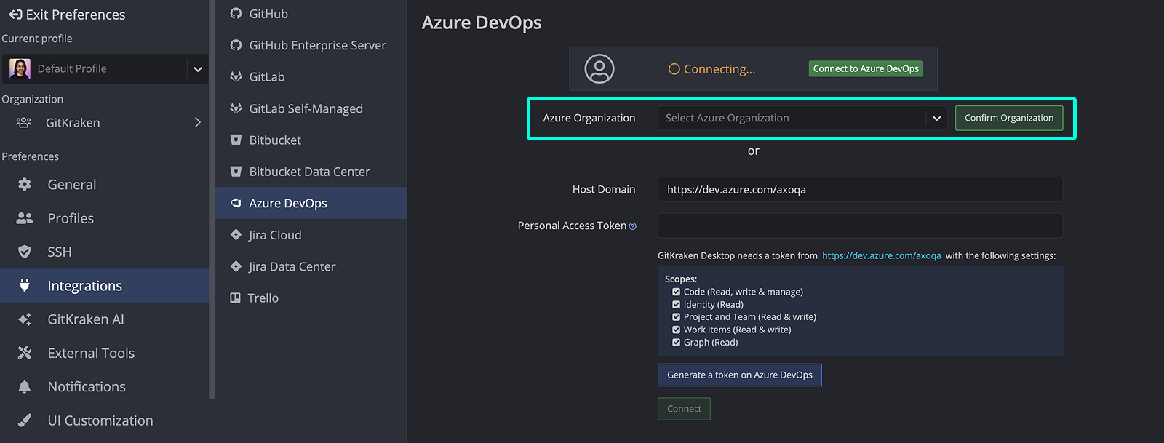Viewport: 1164px width, 443px height.
Task: Expand the GitKraken organization chevron
Action: pyautogui.click(x=197, y=123)
